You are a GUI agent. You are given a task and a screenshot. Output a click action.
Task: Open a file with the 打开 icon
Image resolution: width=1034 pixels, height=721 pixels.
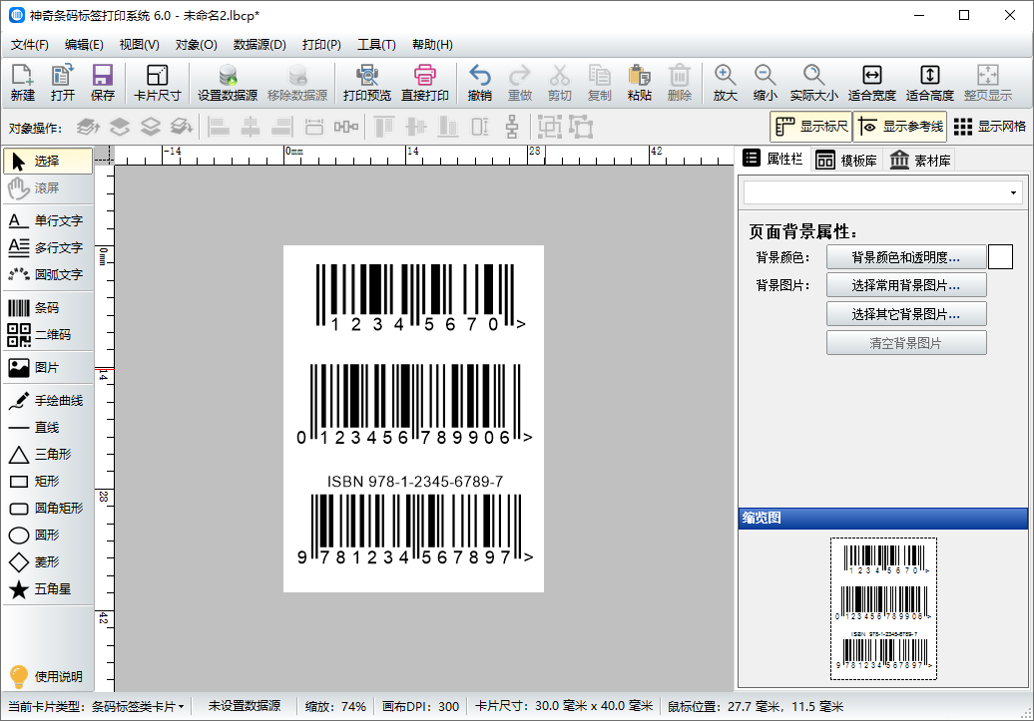[x=63, y=83]
